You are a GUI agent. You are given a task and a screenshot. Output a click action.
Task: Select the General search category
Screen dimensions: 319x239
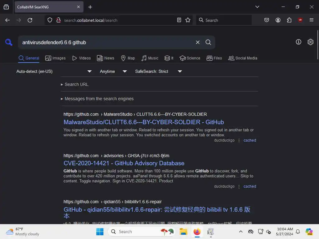coord(29,58)
